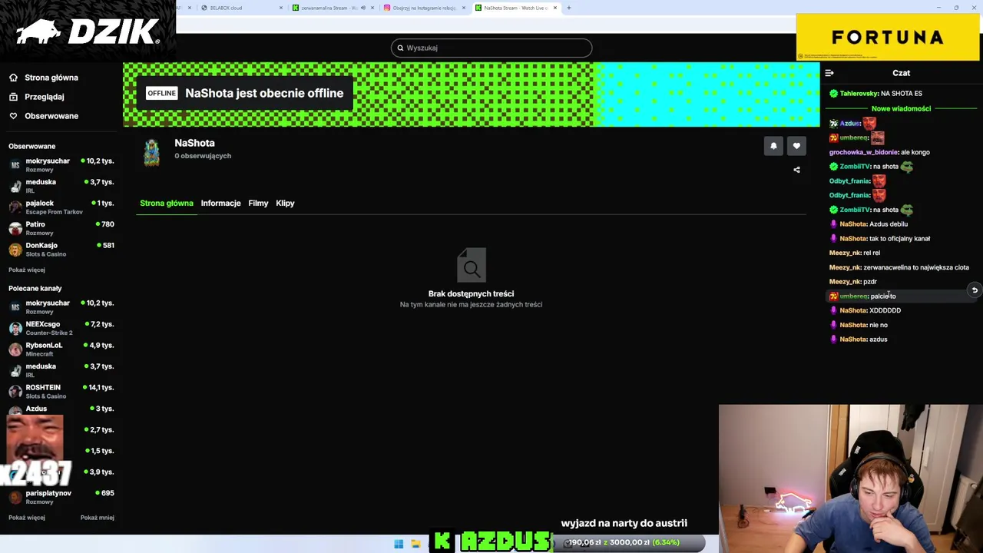
Task: Click the notification bell button on NaShota channel
Action: pos(773,146)
